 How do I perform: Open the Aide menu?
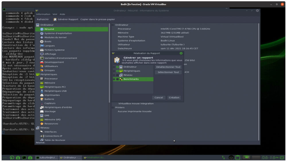click(62, 14)
